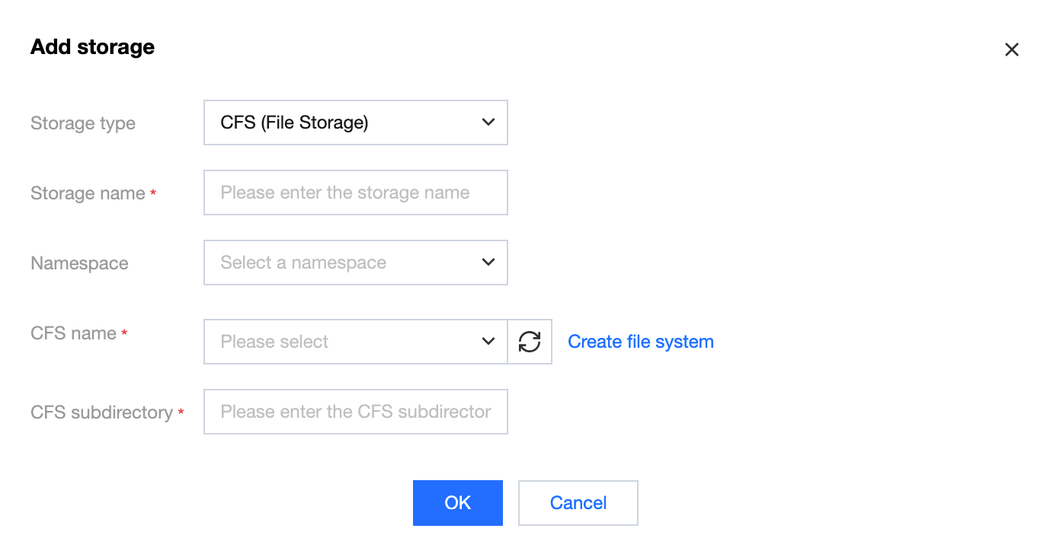Click into the CFS subdirectory text box
This screenshot has height=554, width=1047.
[x=355, y=412]
